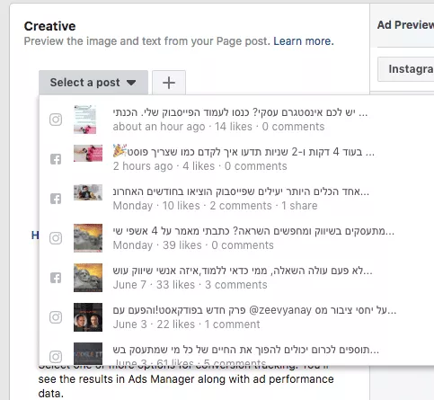The image size is (434, 400).
Task: Click Mount Rushmore thumbnail of Monday Instagram post
Action: 88,238
